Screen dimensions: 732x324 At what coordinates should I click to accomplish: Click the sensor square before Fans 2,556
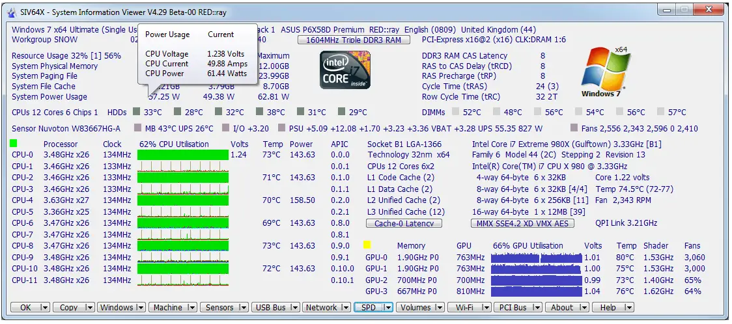[x=574, y=128]
